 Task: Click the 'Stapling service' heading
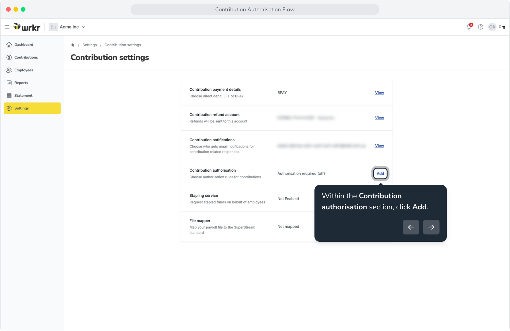204,196
